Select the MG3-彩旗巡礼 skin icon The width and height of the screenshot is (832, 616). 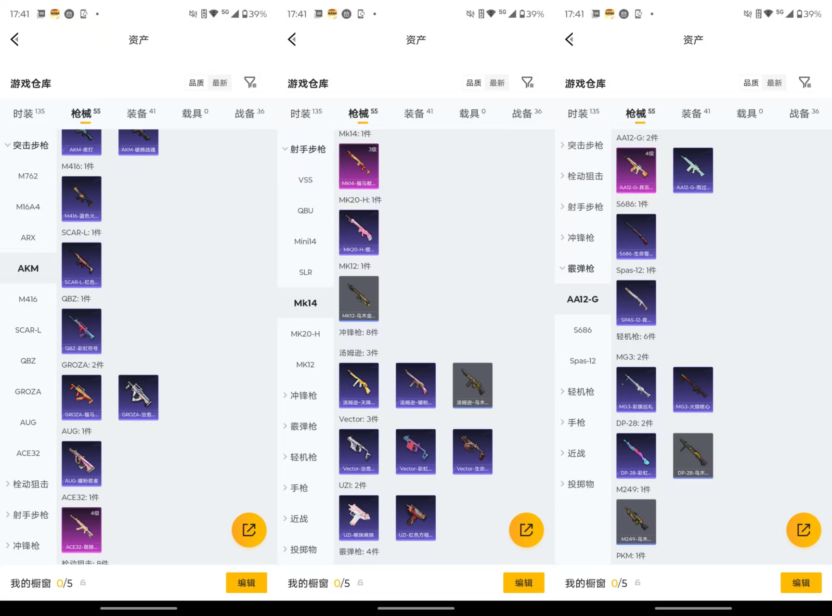coord(636,389)
